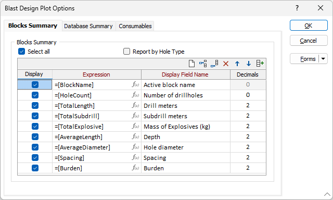
Task: Click the new blank grid icon
Action: point(191,64)
